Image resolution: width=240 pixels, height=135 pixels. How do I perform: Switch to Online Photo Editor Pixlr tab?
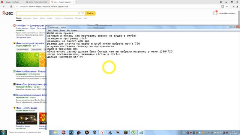point(37,2)
